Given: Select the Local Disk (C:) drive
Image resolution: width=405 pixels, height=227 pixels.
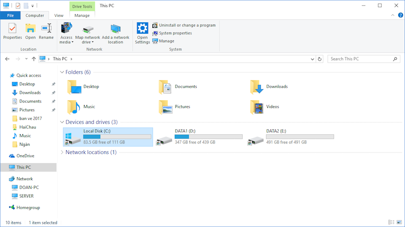Looking at the screenshot, I should coord(108,137).
